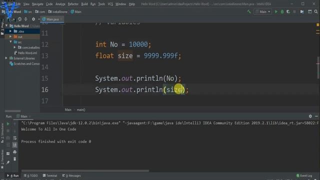Run Main with the green play icon in toolbar

point(276,12)
